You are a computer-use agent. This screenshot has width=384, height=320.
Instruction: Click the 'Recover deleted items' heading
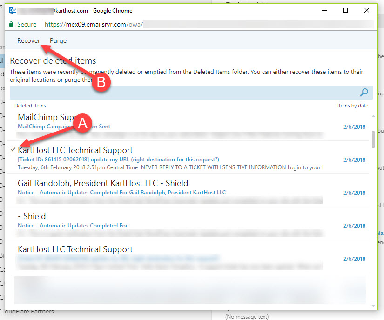click(x=53, y=60)
